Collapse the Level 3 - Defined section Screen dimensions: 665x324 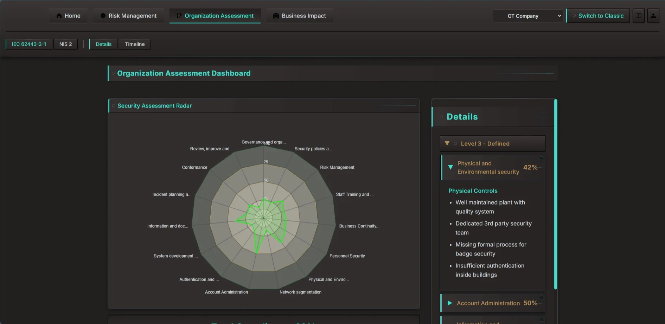pyautogui.click(x=447, y=143)
